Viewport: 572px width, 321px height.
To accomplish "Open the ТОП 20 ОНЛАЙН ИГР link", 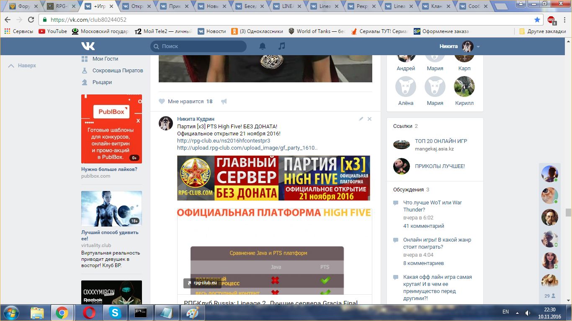I will tap(441, 141).
